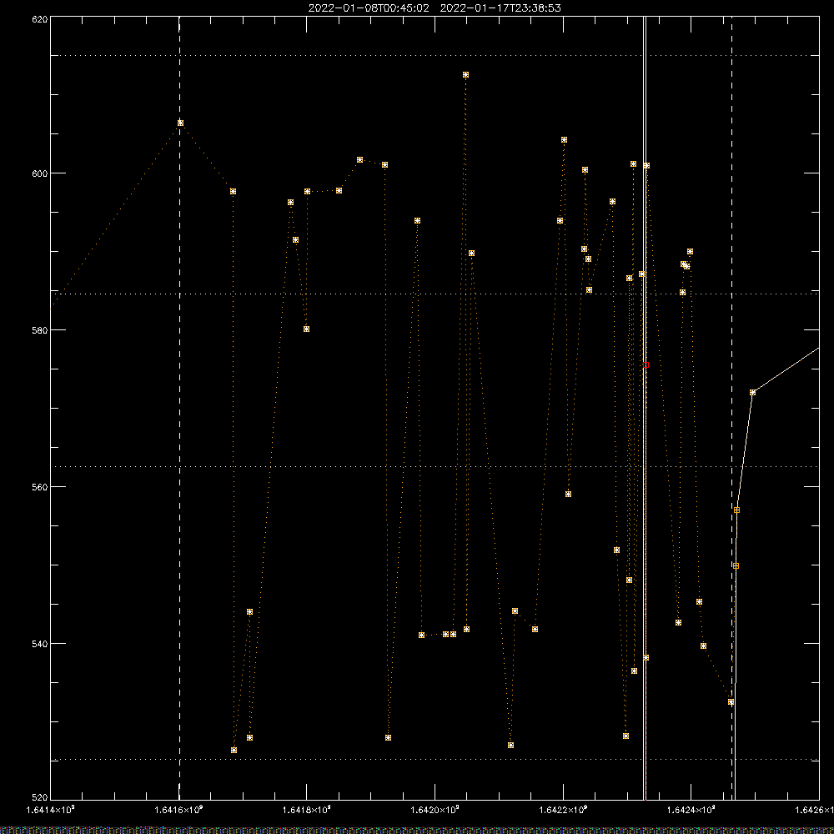Pick the hollow orange square marker near 550
The height and width of the screenshot is (834, 834).
tap(736, 566)
